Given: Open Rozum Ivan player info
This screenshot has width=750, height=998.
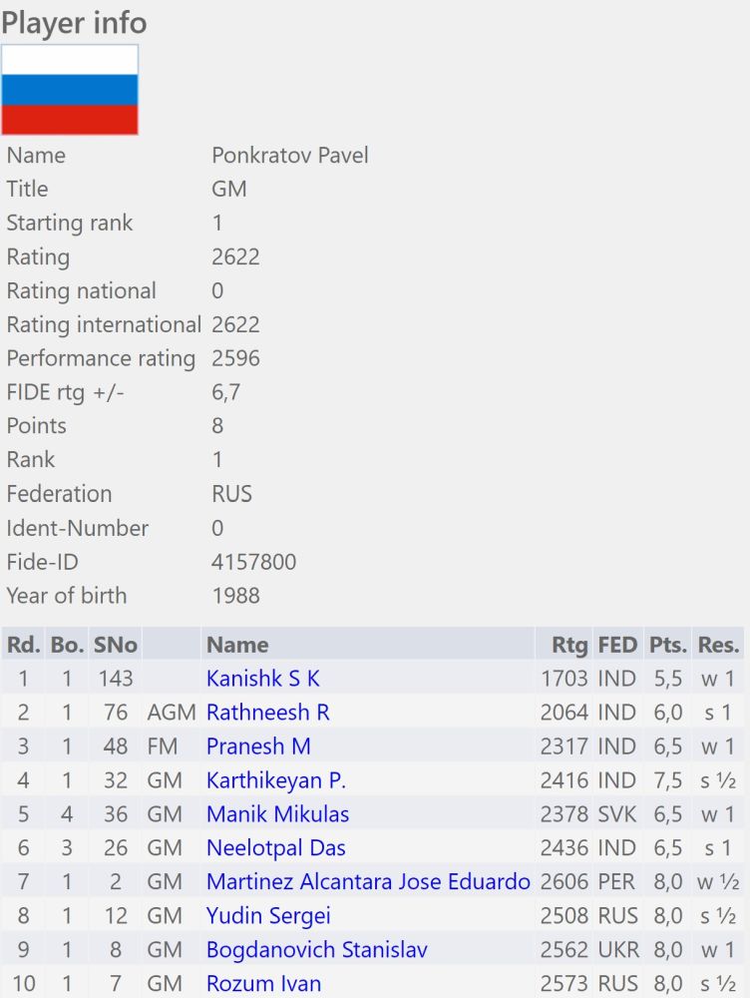Looking at the screenshot, I should (x=263, y=984).
